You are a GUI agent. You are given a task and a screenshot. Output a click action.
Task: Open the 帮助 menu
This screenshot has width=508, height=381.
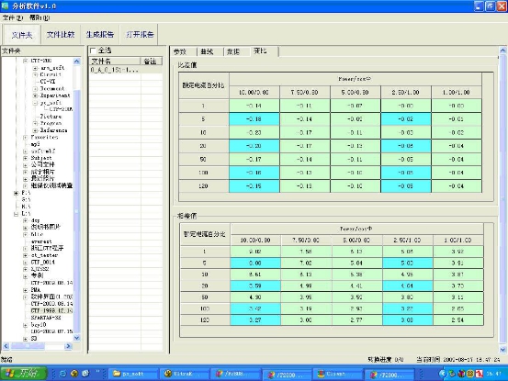pos(40,17)
